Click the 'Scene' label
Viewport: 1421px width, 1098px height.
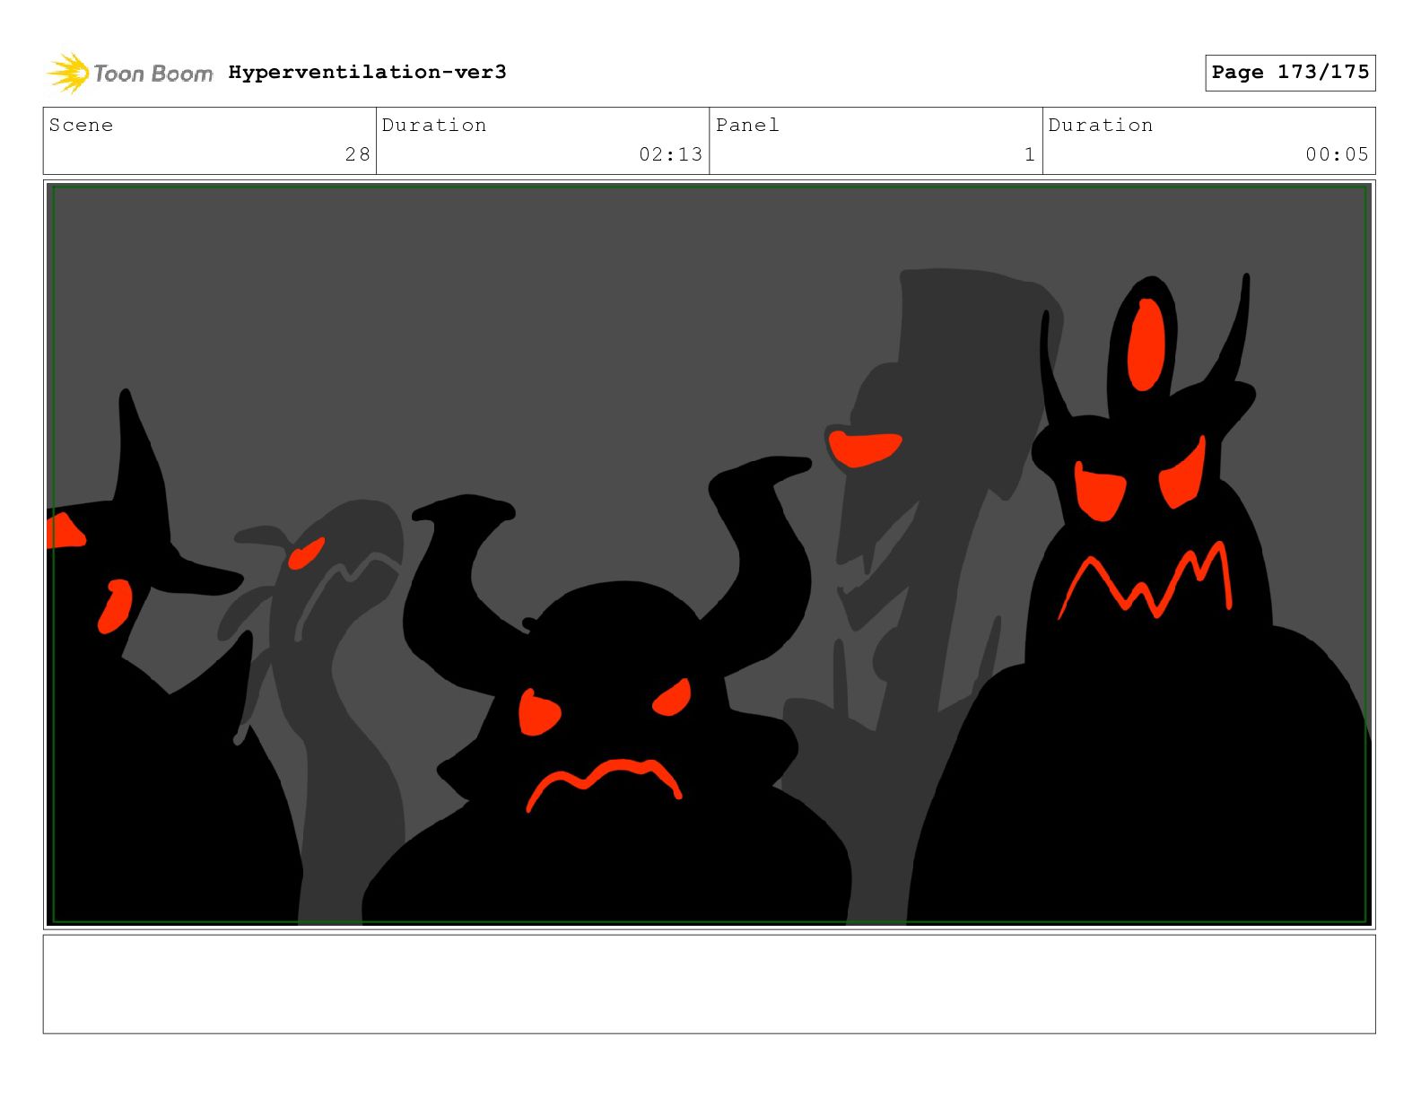point(82,125)
